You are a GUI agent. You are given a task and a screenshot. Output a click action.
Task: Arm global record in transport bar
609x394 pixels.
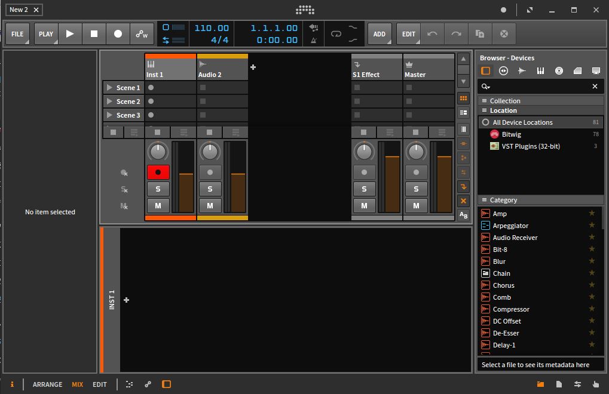coord(118,34)
